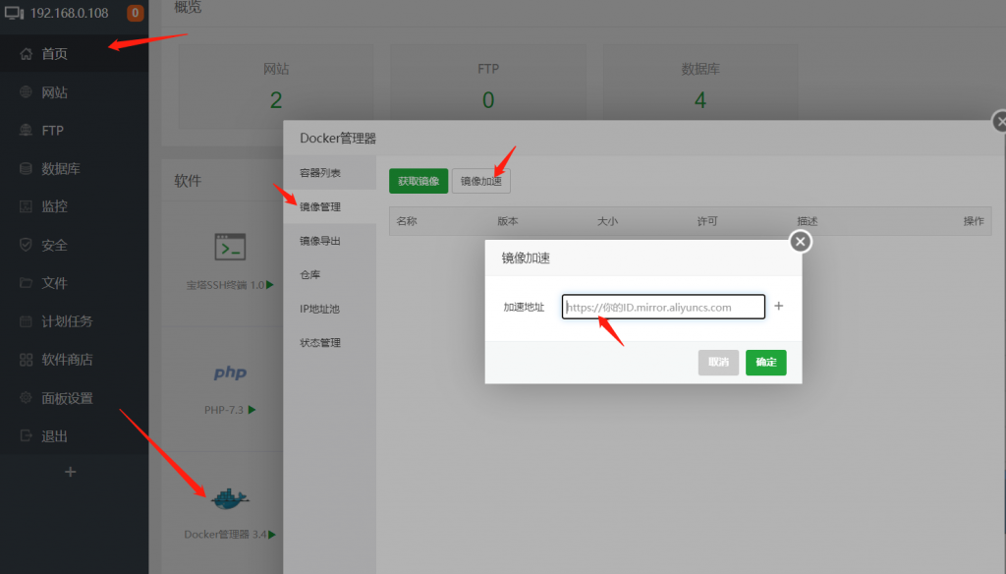The height and width of the screenshot is (574, 1006).
Task: Click the FTP icon in sidebar
Action: pyautogui.click(x=26, y=131)
